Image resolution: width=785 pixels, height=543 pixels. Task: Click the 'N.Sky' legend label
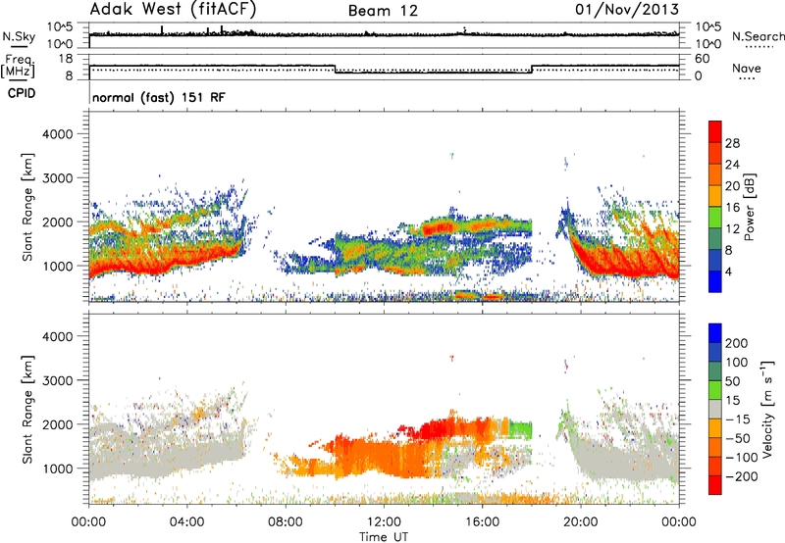click(x=19, y=36)
